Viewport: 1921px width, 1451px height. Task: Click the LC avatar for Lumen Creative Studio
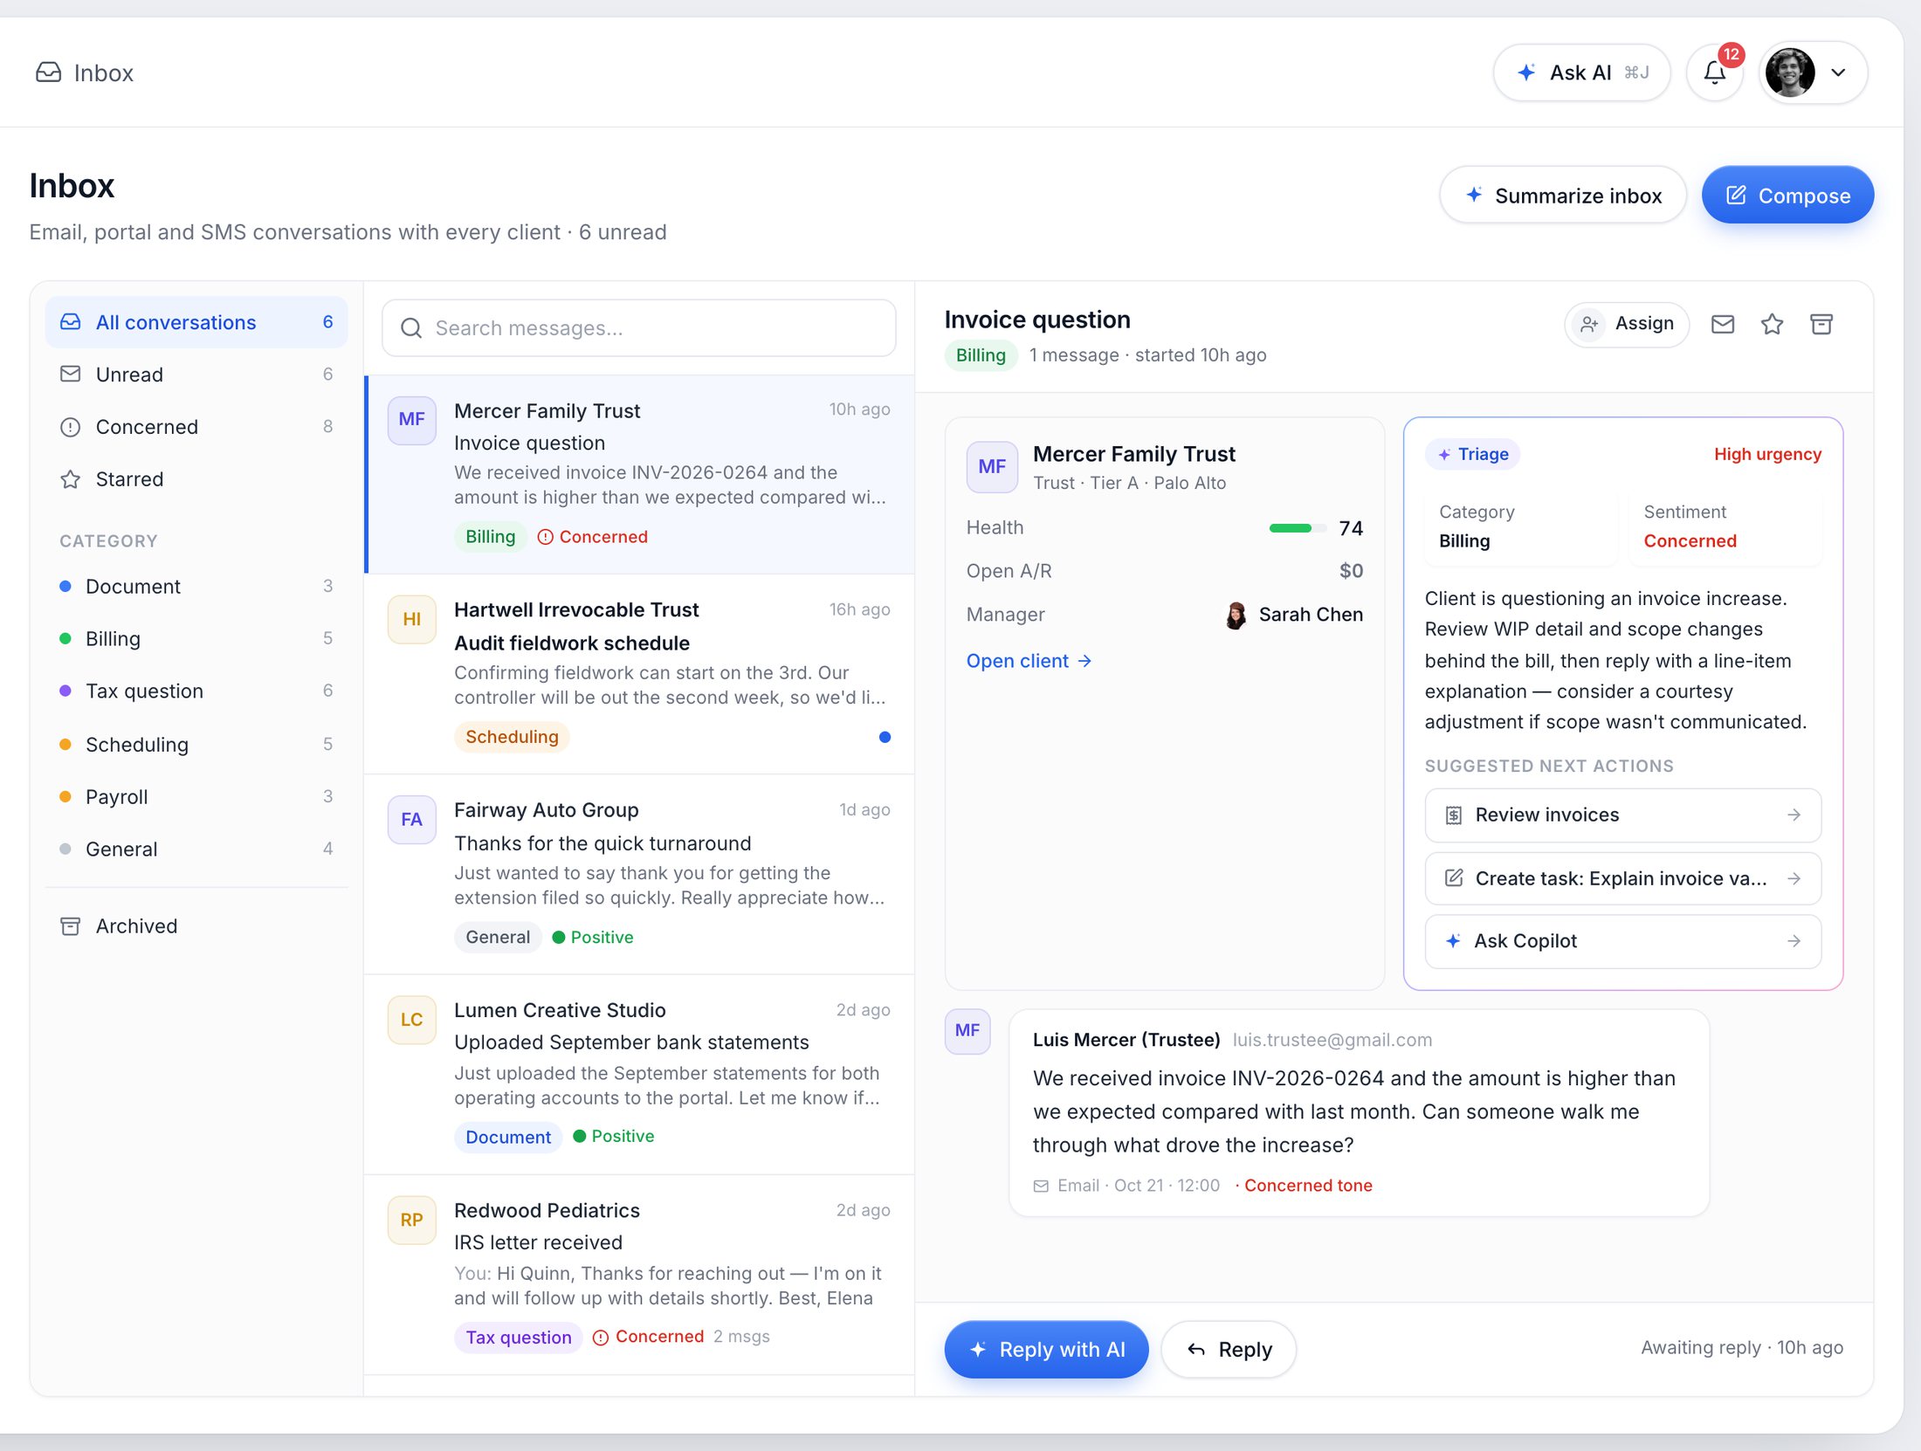412,1020
